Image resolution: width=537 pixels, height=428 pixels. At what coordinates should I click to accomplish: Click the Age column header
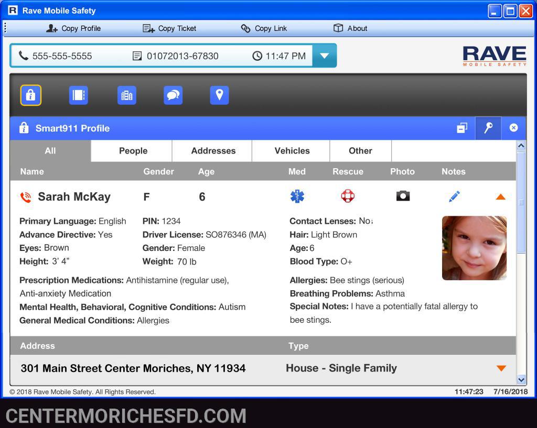point(206,171)
